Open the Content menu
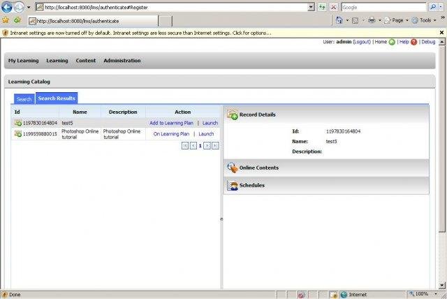Viewport: 447px width, 299px height. point(86,61)
